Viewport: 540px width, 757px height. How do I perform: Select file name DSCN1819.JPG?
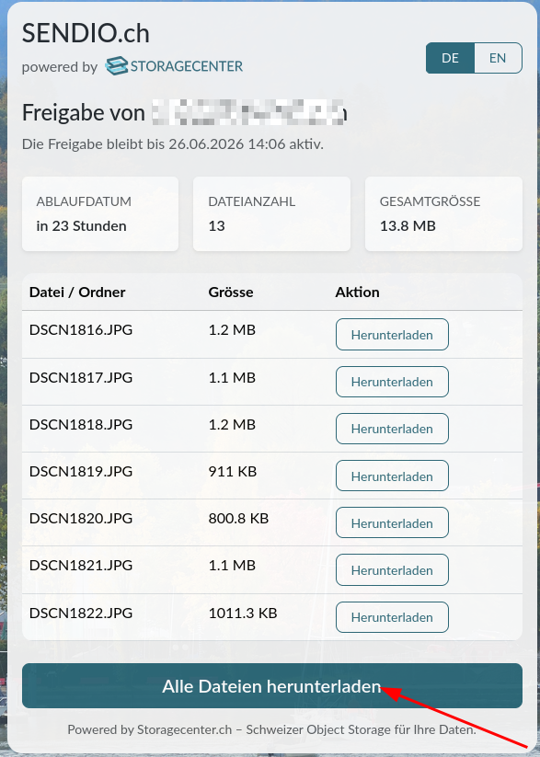point(81,471)
